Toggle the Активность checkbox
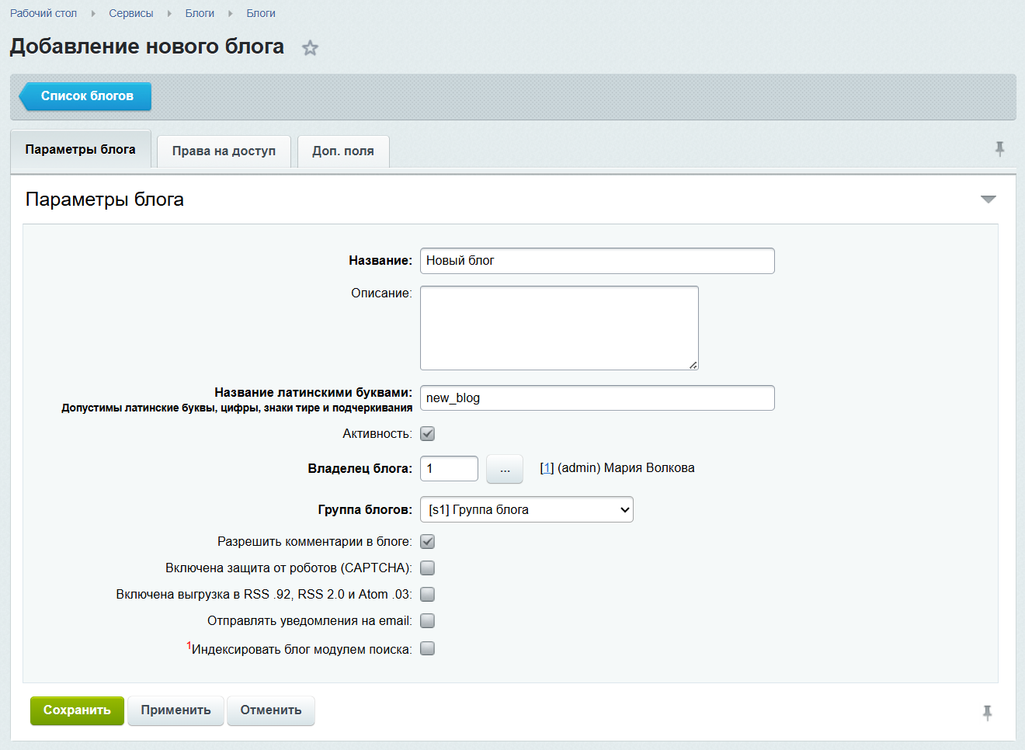Image resolution: width=1025 pixels, height=750 pixels. pos(427,434)
